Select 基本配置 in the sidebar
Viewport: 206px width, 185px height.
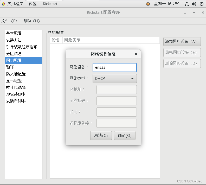tap(23, 33)
